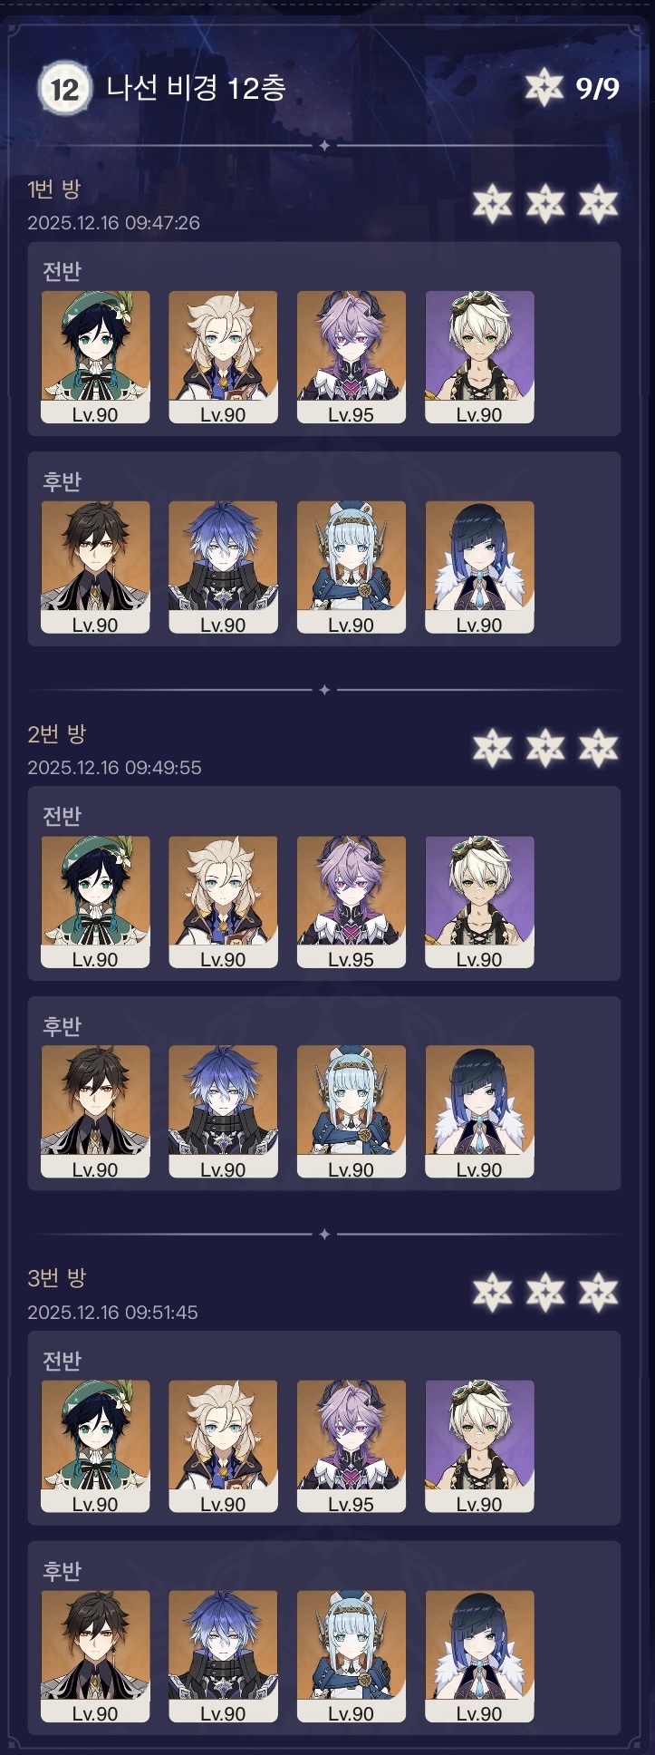Select Yelan portrait in Chamber 3 second half

tap(479, 1656)
